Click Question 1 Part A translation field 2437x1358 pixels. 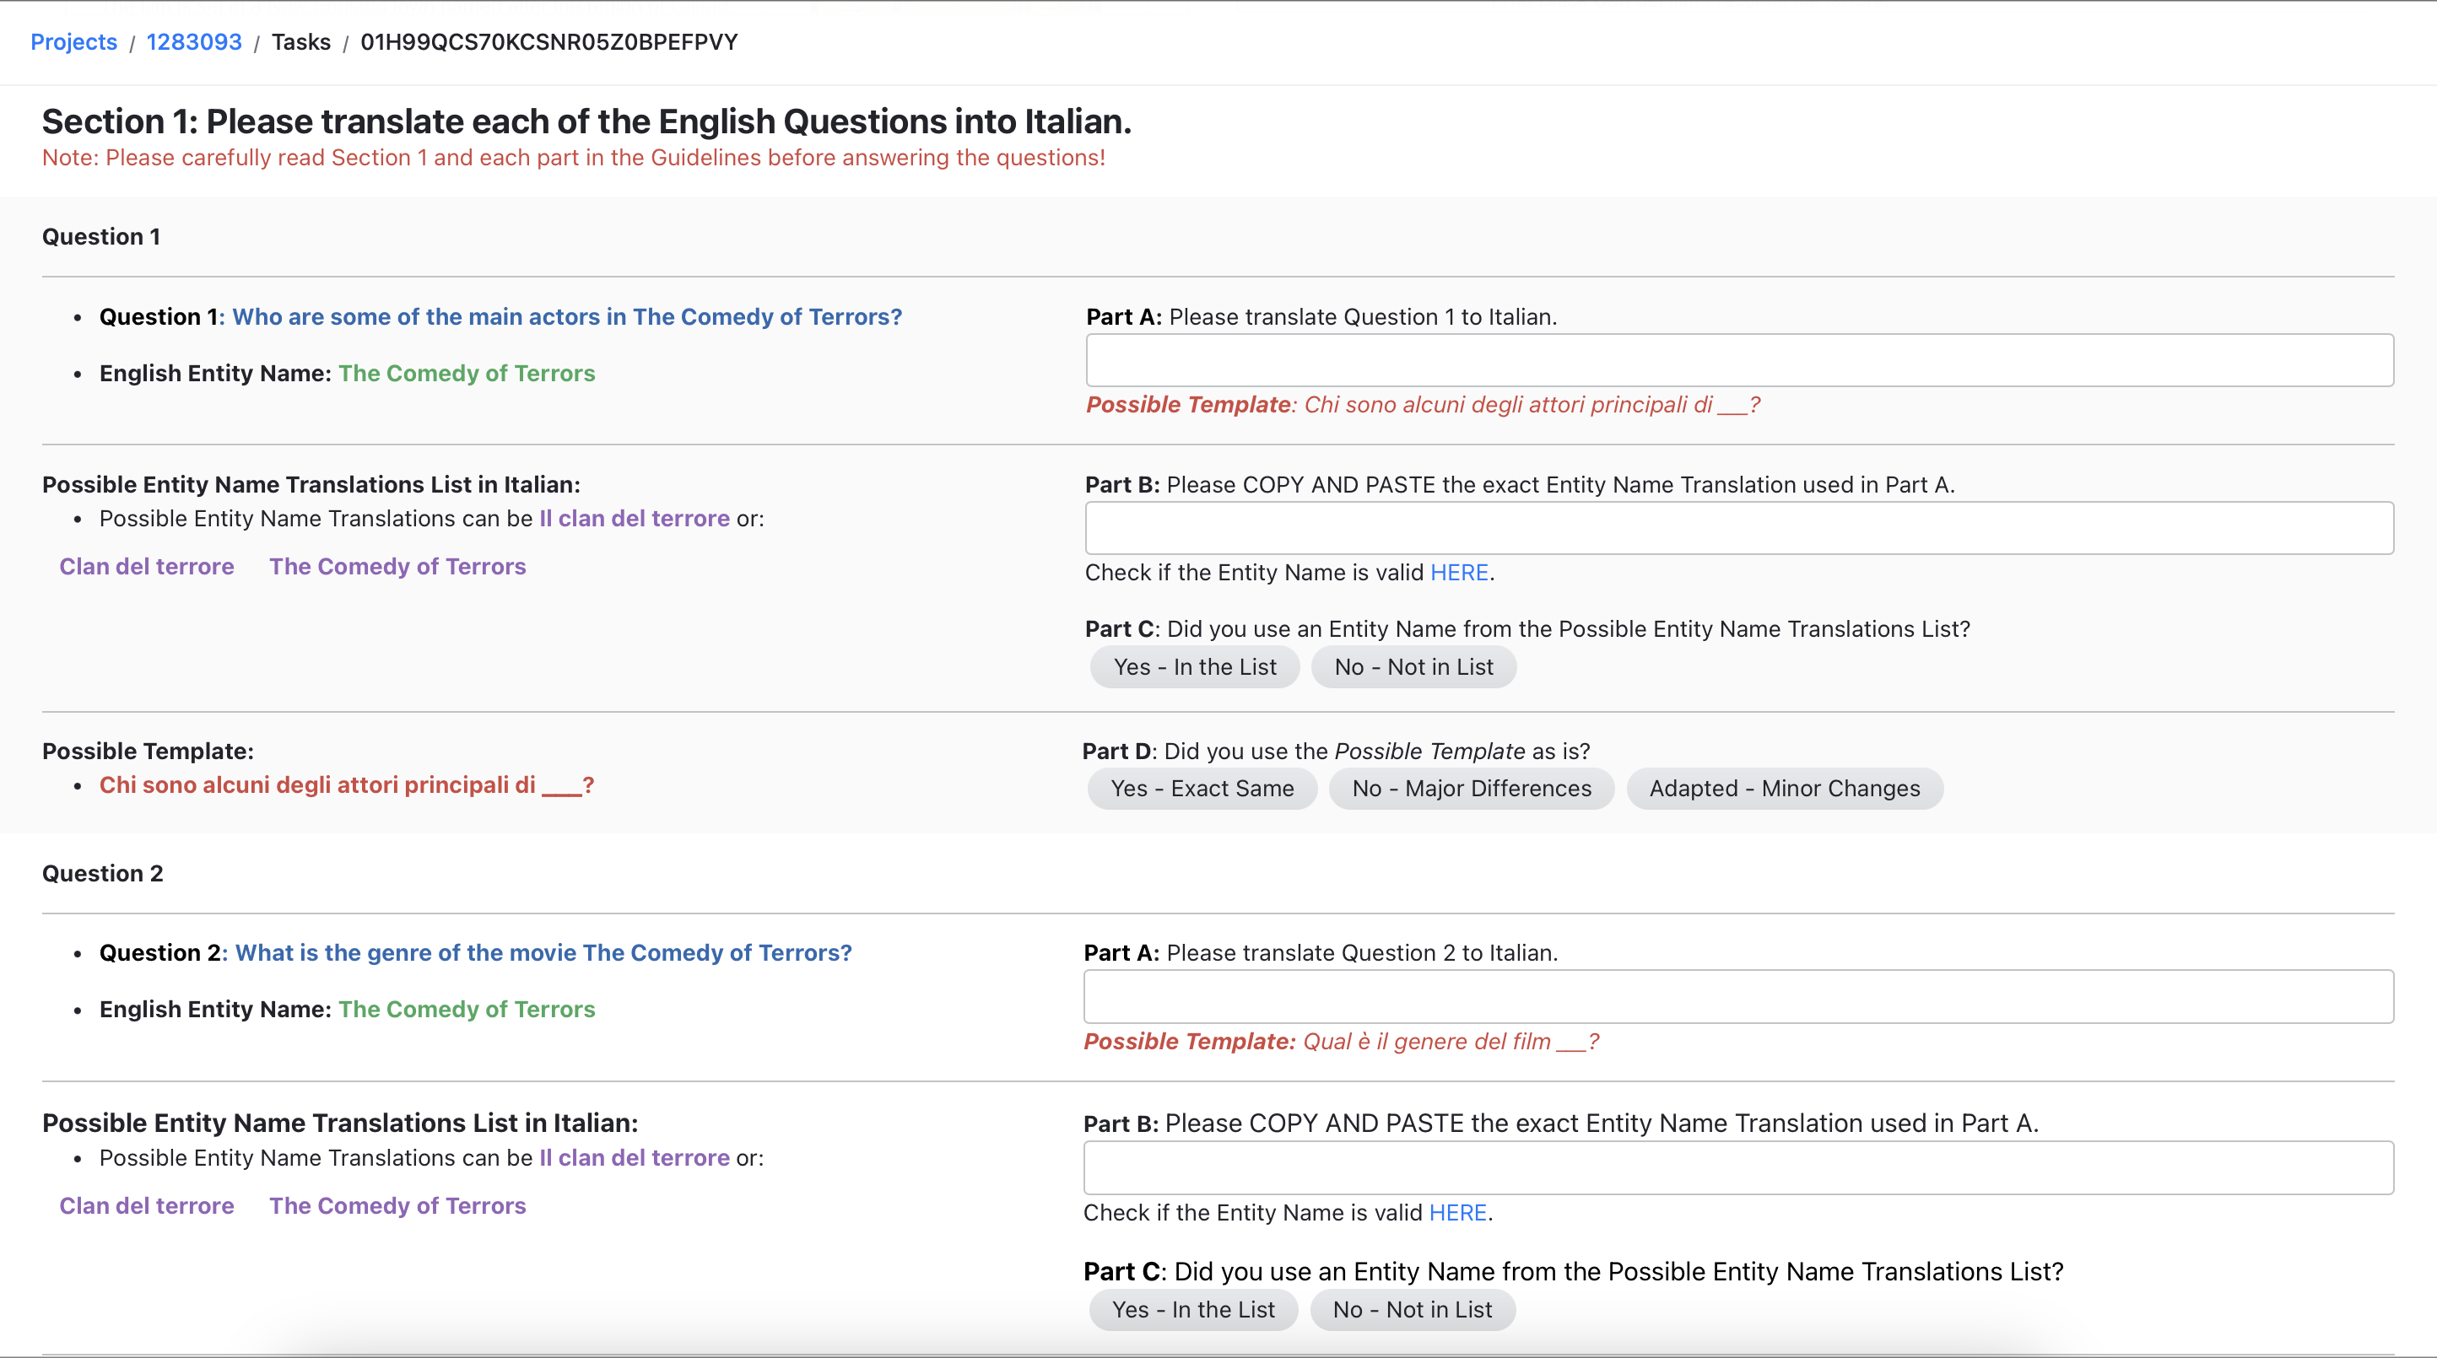(1739, 360)
